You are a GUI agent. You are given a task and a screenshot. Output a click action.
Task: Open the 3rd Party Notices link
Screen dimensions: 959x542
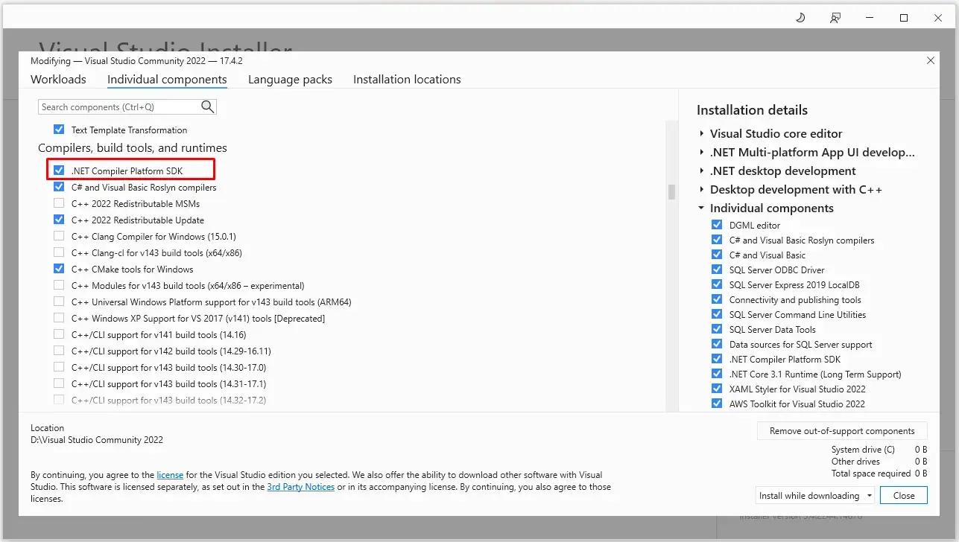[x=300, y=487]
